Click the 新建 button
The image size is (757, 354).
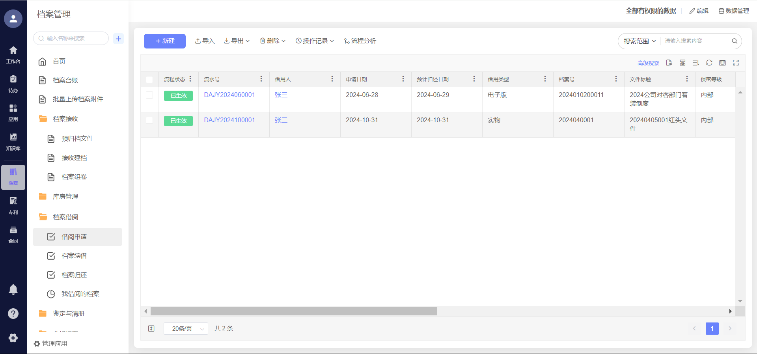click(x=164, y=41)
